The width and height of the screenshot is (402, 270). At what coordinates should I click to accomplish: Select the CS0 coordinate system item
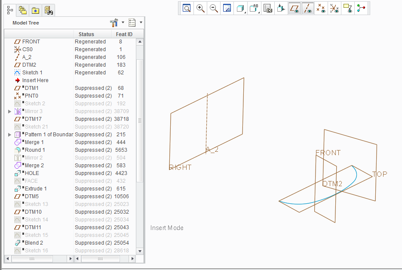pyautogui.click(x=27, y=49)
